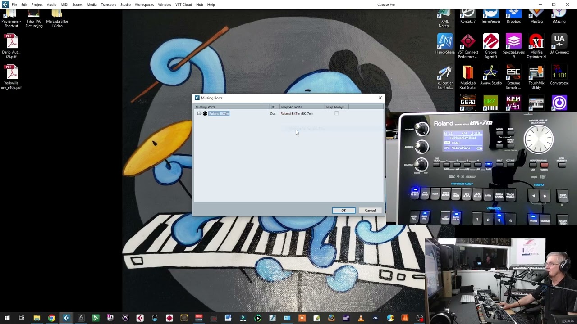Close the Missing Ports dialog window

(x=380, y=98)
